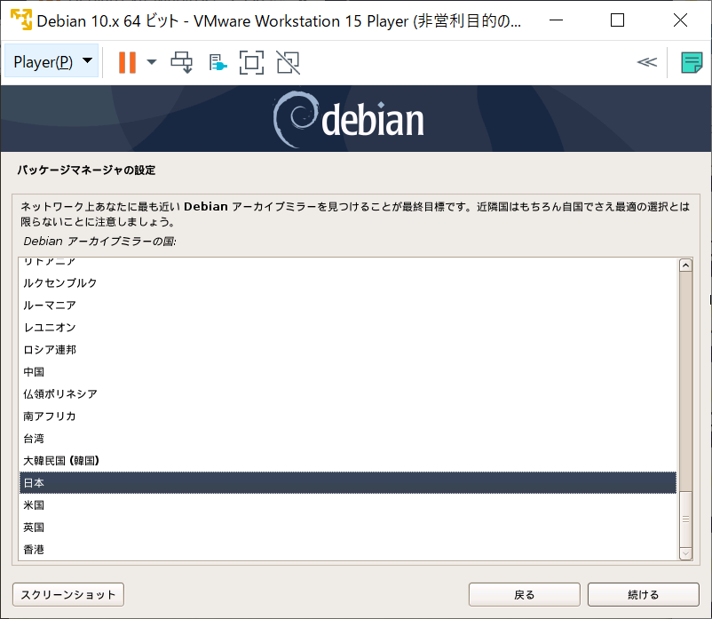
Task: Collapse toolbar with double chevron icon
Action: click(x=647, y=62)
